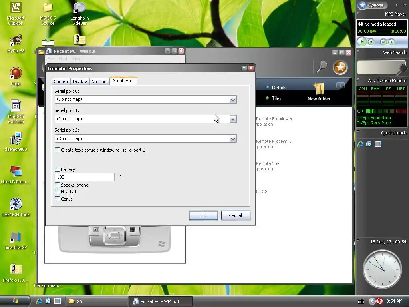
Task: Collapse the MP3 Player sidebar panel
Action: tap(358, 13)
